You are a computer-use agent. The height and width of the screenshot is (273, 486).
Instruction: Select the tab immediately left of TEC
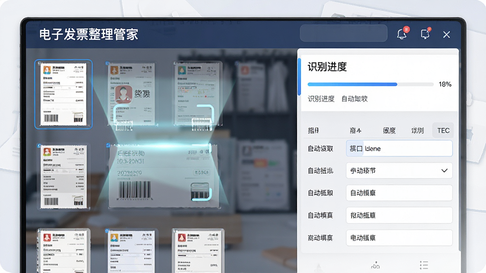point(417,130)
